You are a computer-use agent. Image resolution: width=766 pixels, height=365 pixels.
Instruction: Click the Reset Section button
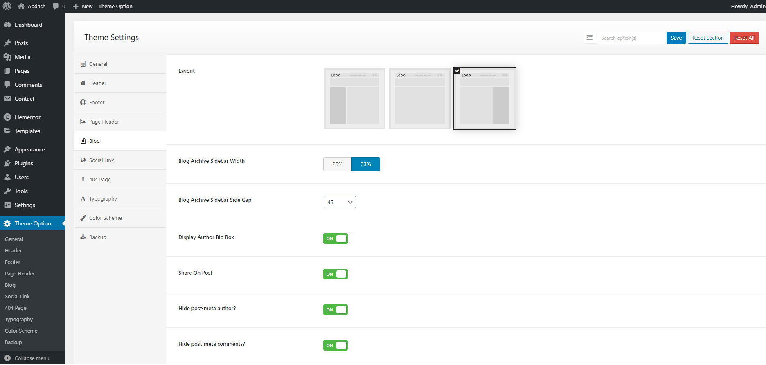tap(707, 38)
